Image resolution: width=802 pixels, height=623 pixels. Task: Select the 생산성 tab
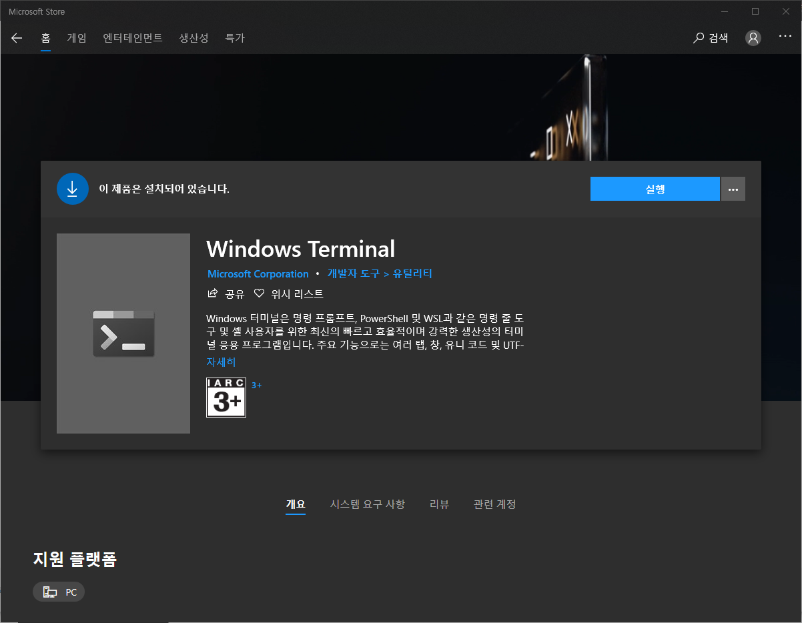pyautogui.click(x=194, y=38)
